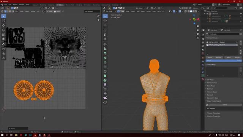243x137 pixels.
Task: Select the Measure tool in 3D viewport
Action: pyautogui.click(x=105, y=49)
